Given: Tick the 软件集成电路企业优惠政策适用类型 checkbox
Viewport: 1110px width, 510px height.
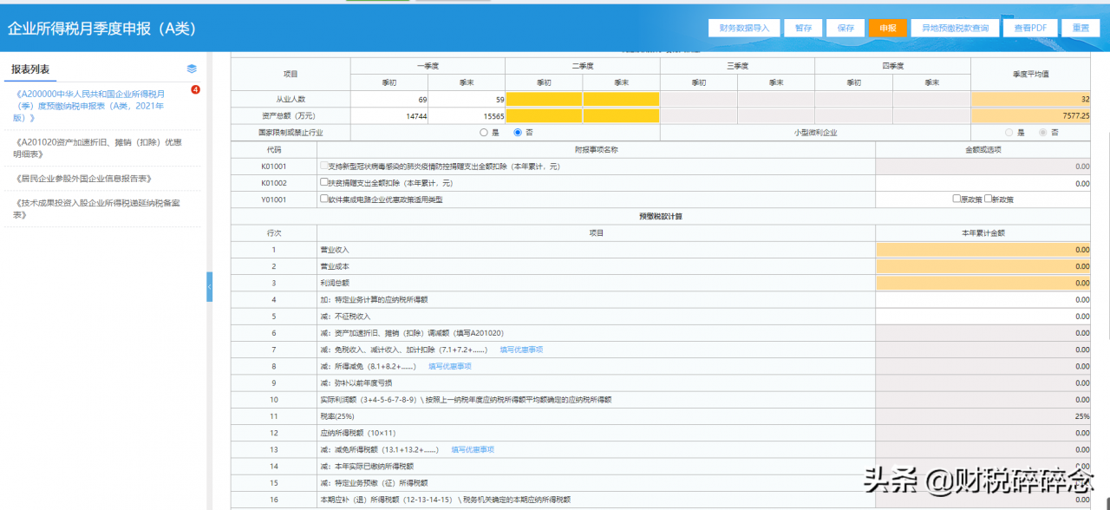Looking at the screenshot, I should tap(324, 199).
